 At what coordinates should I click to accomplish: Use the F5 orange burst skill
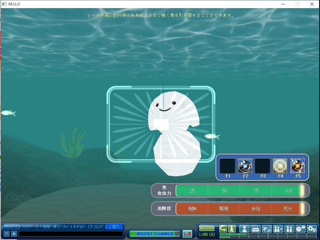point(297,166)
